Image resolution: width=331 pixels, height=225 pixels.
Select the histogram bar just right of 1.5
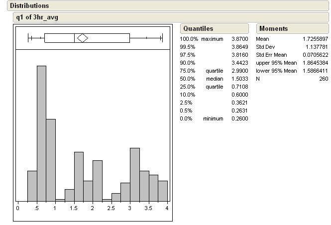79,176
